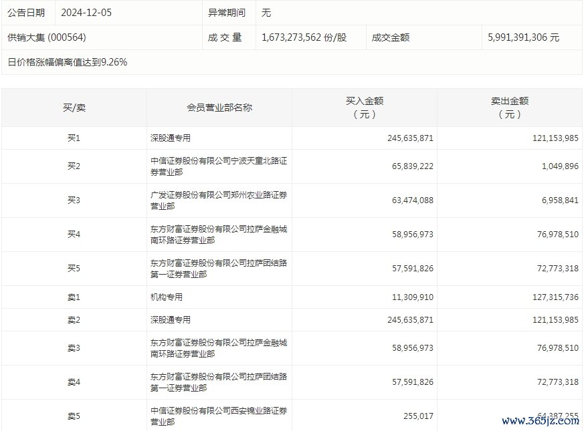The height and width of the screenshot is (431, 584).
Task: Click 东方财富 拉萨团结路第一 name in 卖4 row
Action: (219, 382)
